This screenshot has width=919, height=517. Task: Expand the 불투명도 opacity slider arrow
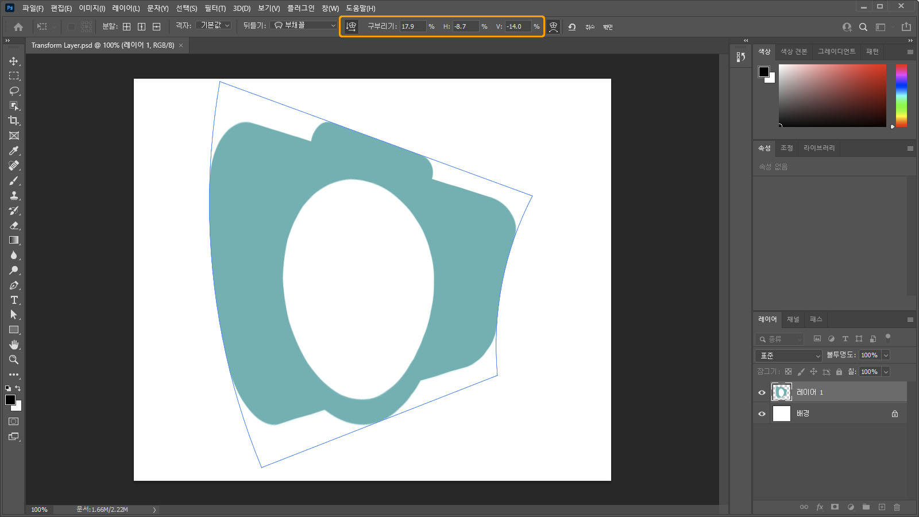[x=886, y=355]
